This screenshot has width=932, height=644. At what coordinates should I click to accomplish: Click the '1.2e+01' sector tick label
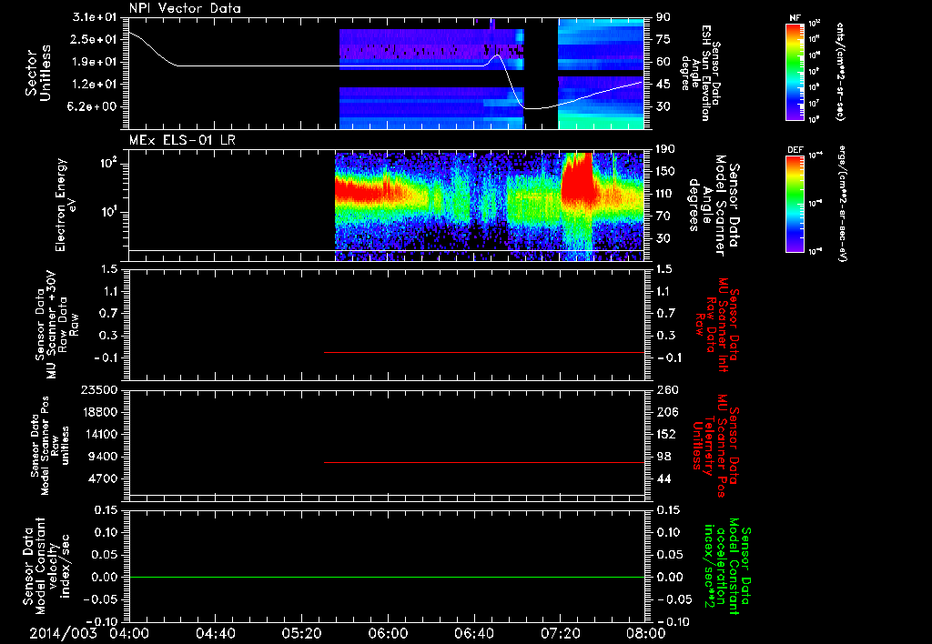[95, 85]
